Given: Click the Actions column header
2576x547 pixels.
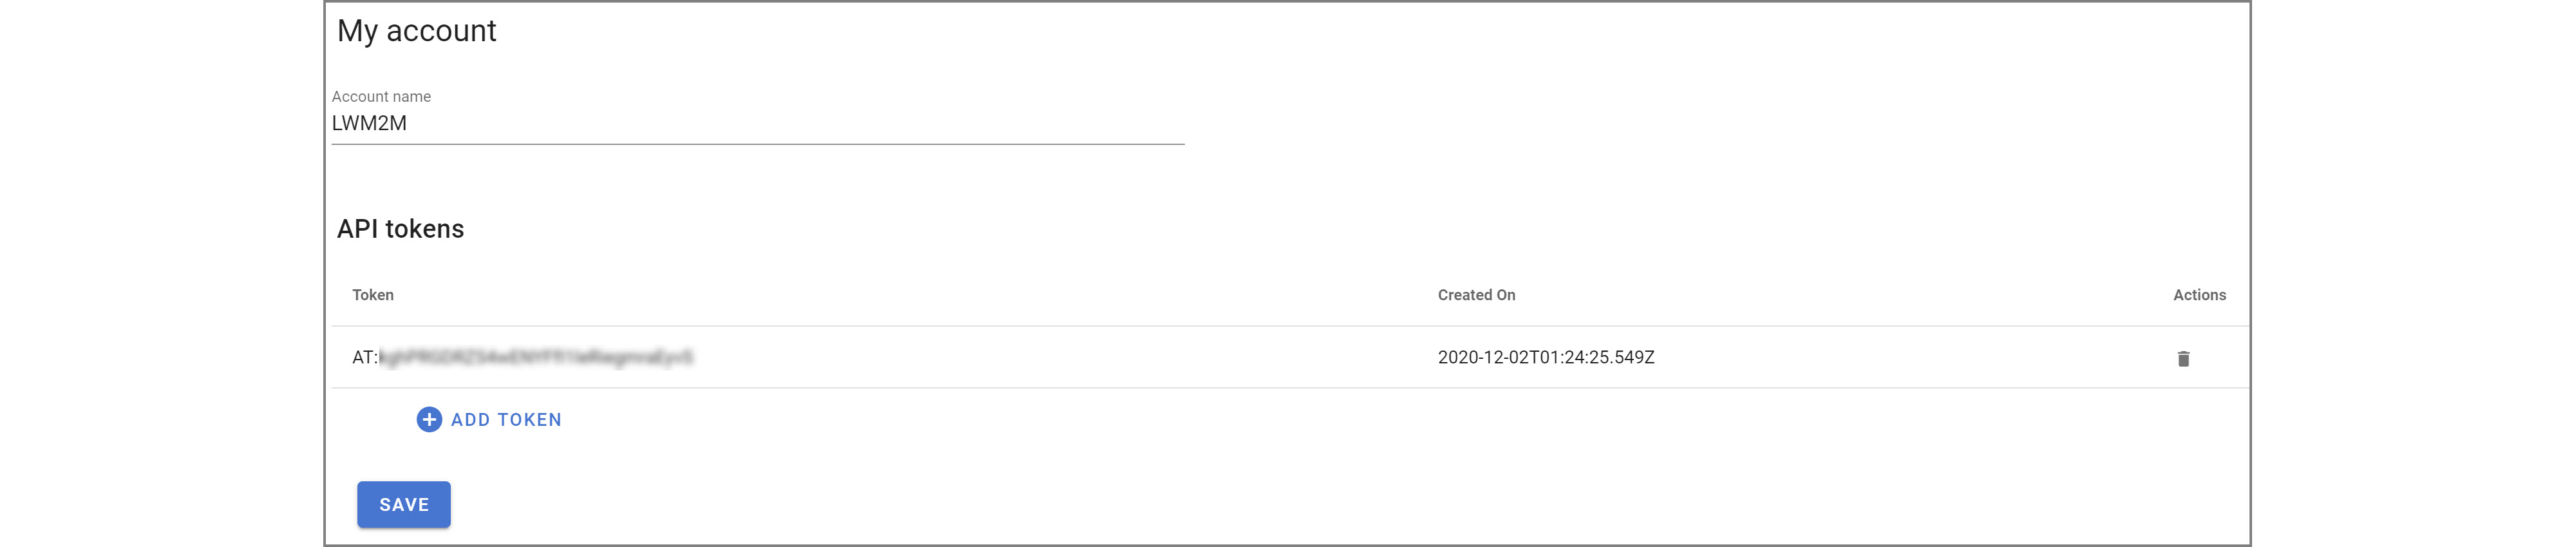Looking at the screenshot, I should click(x=2199, y=295).
